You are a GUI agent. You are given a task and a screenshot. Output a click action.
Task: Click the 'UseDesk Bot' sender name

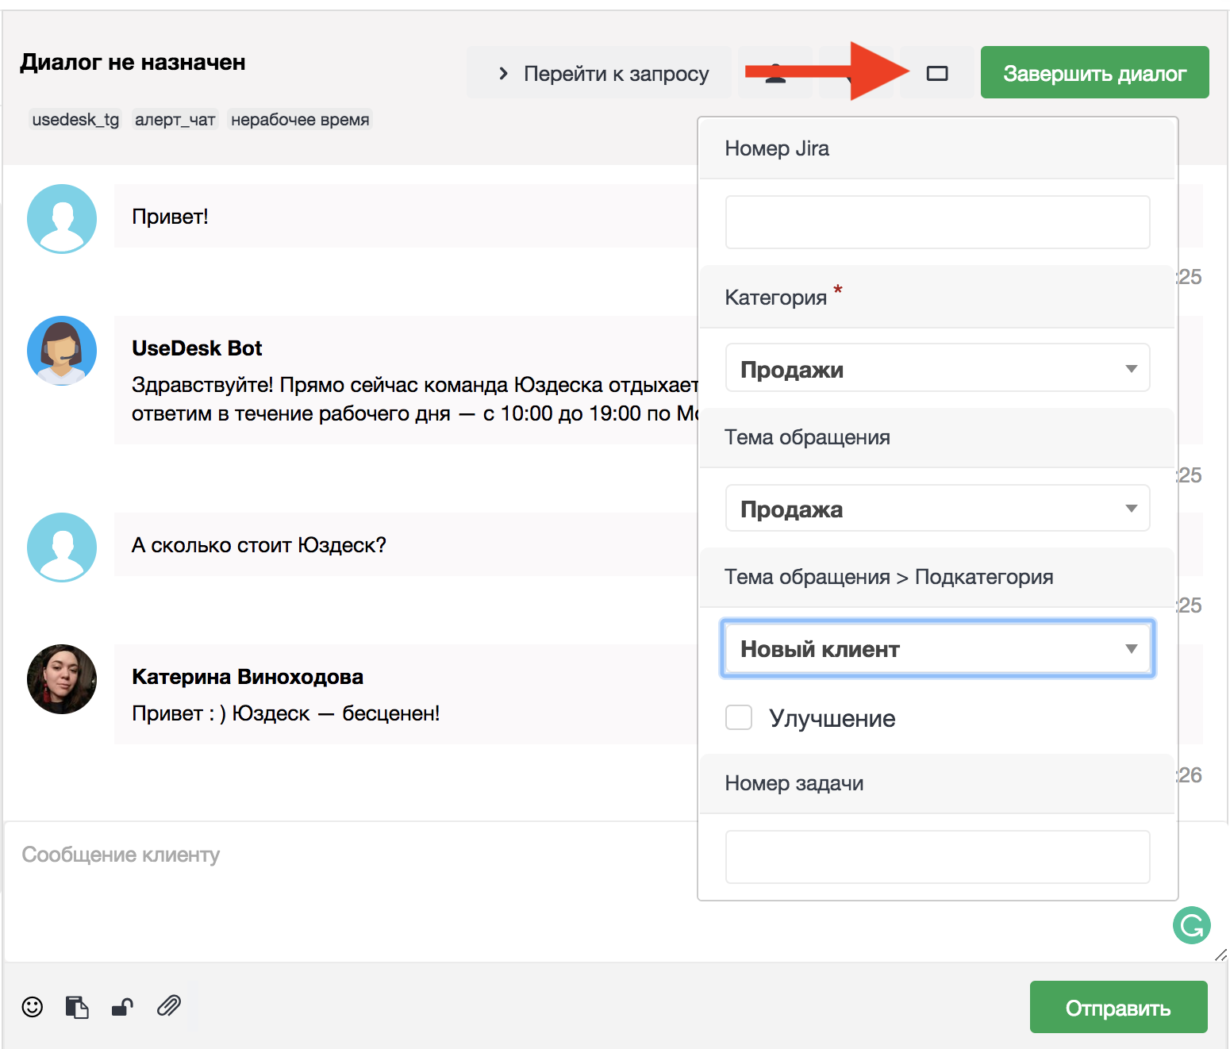197,348
